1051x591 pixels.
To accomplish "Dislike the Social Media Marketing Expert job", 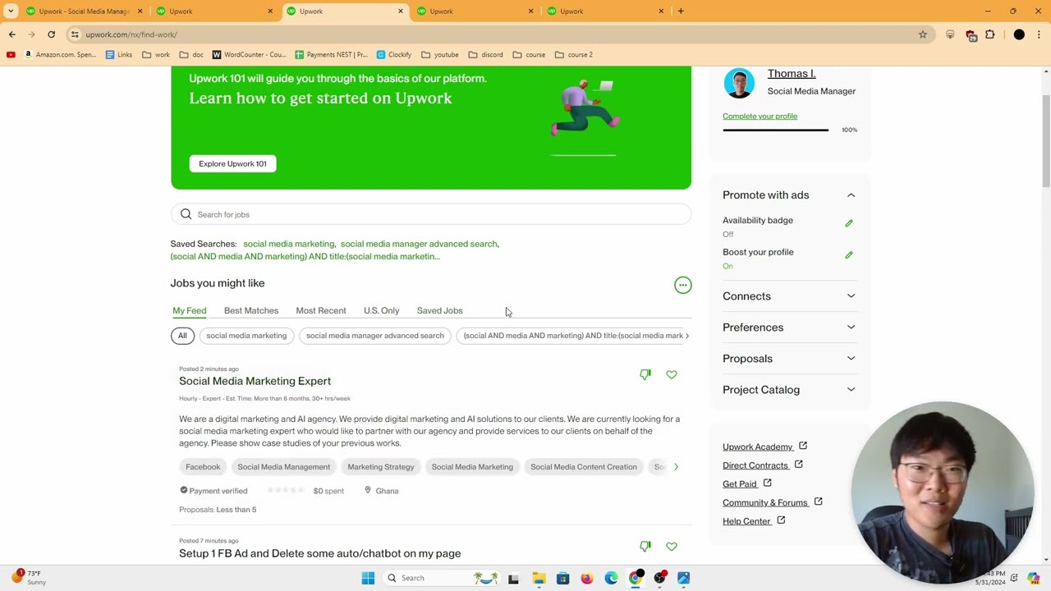I will pos(645,374).
